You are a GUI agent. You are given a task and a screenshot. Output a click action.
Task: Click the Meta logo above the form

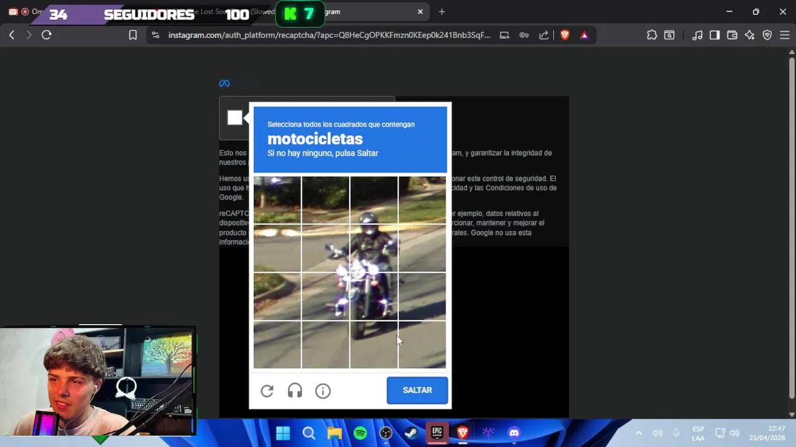(224, 83)
